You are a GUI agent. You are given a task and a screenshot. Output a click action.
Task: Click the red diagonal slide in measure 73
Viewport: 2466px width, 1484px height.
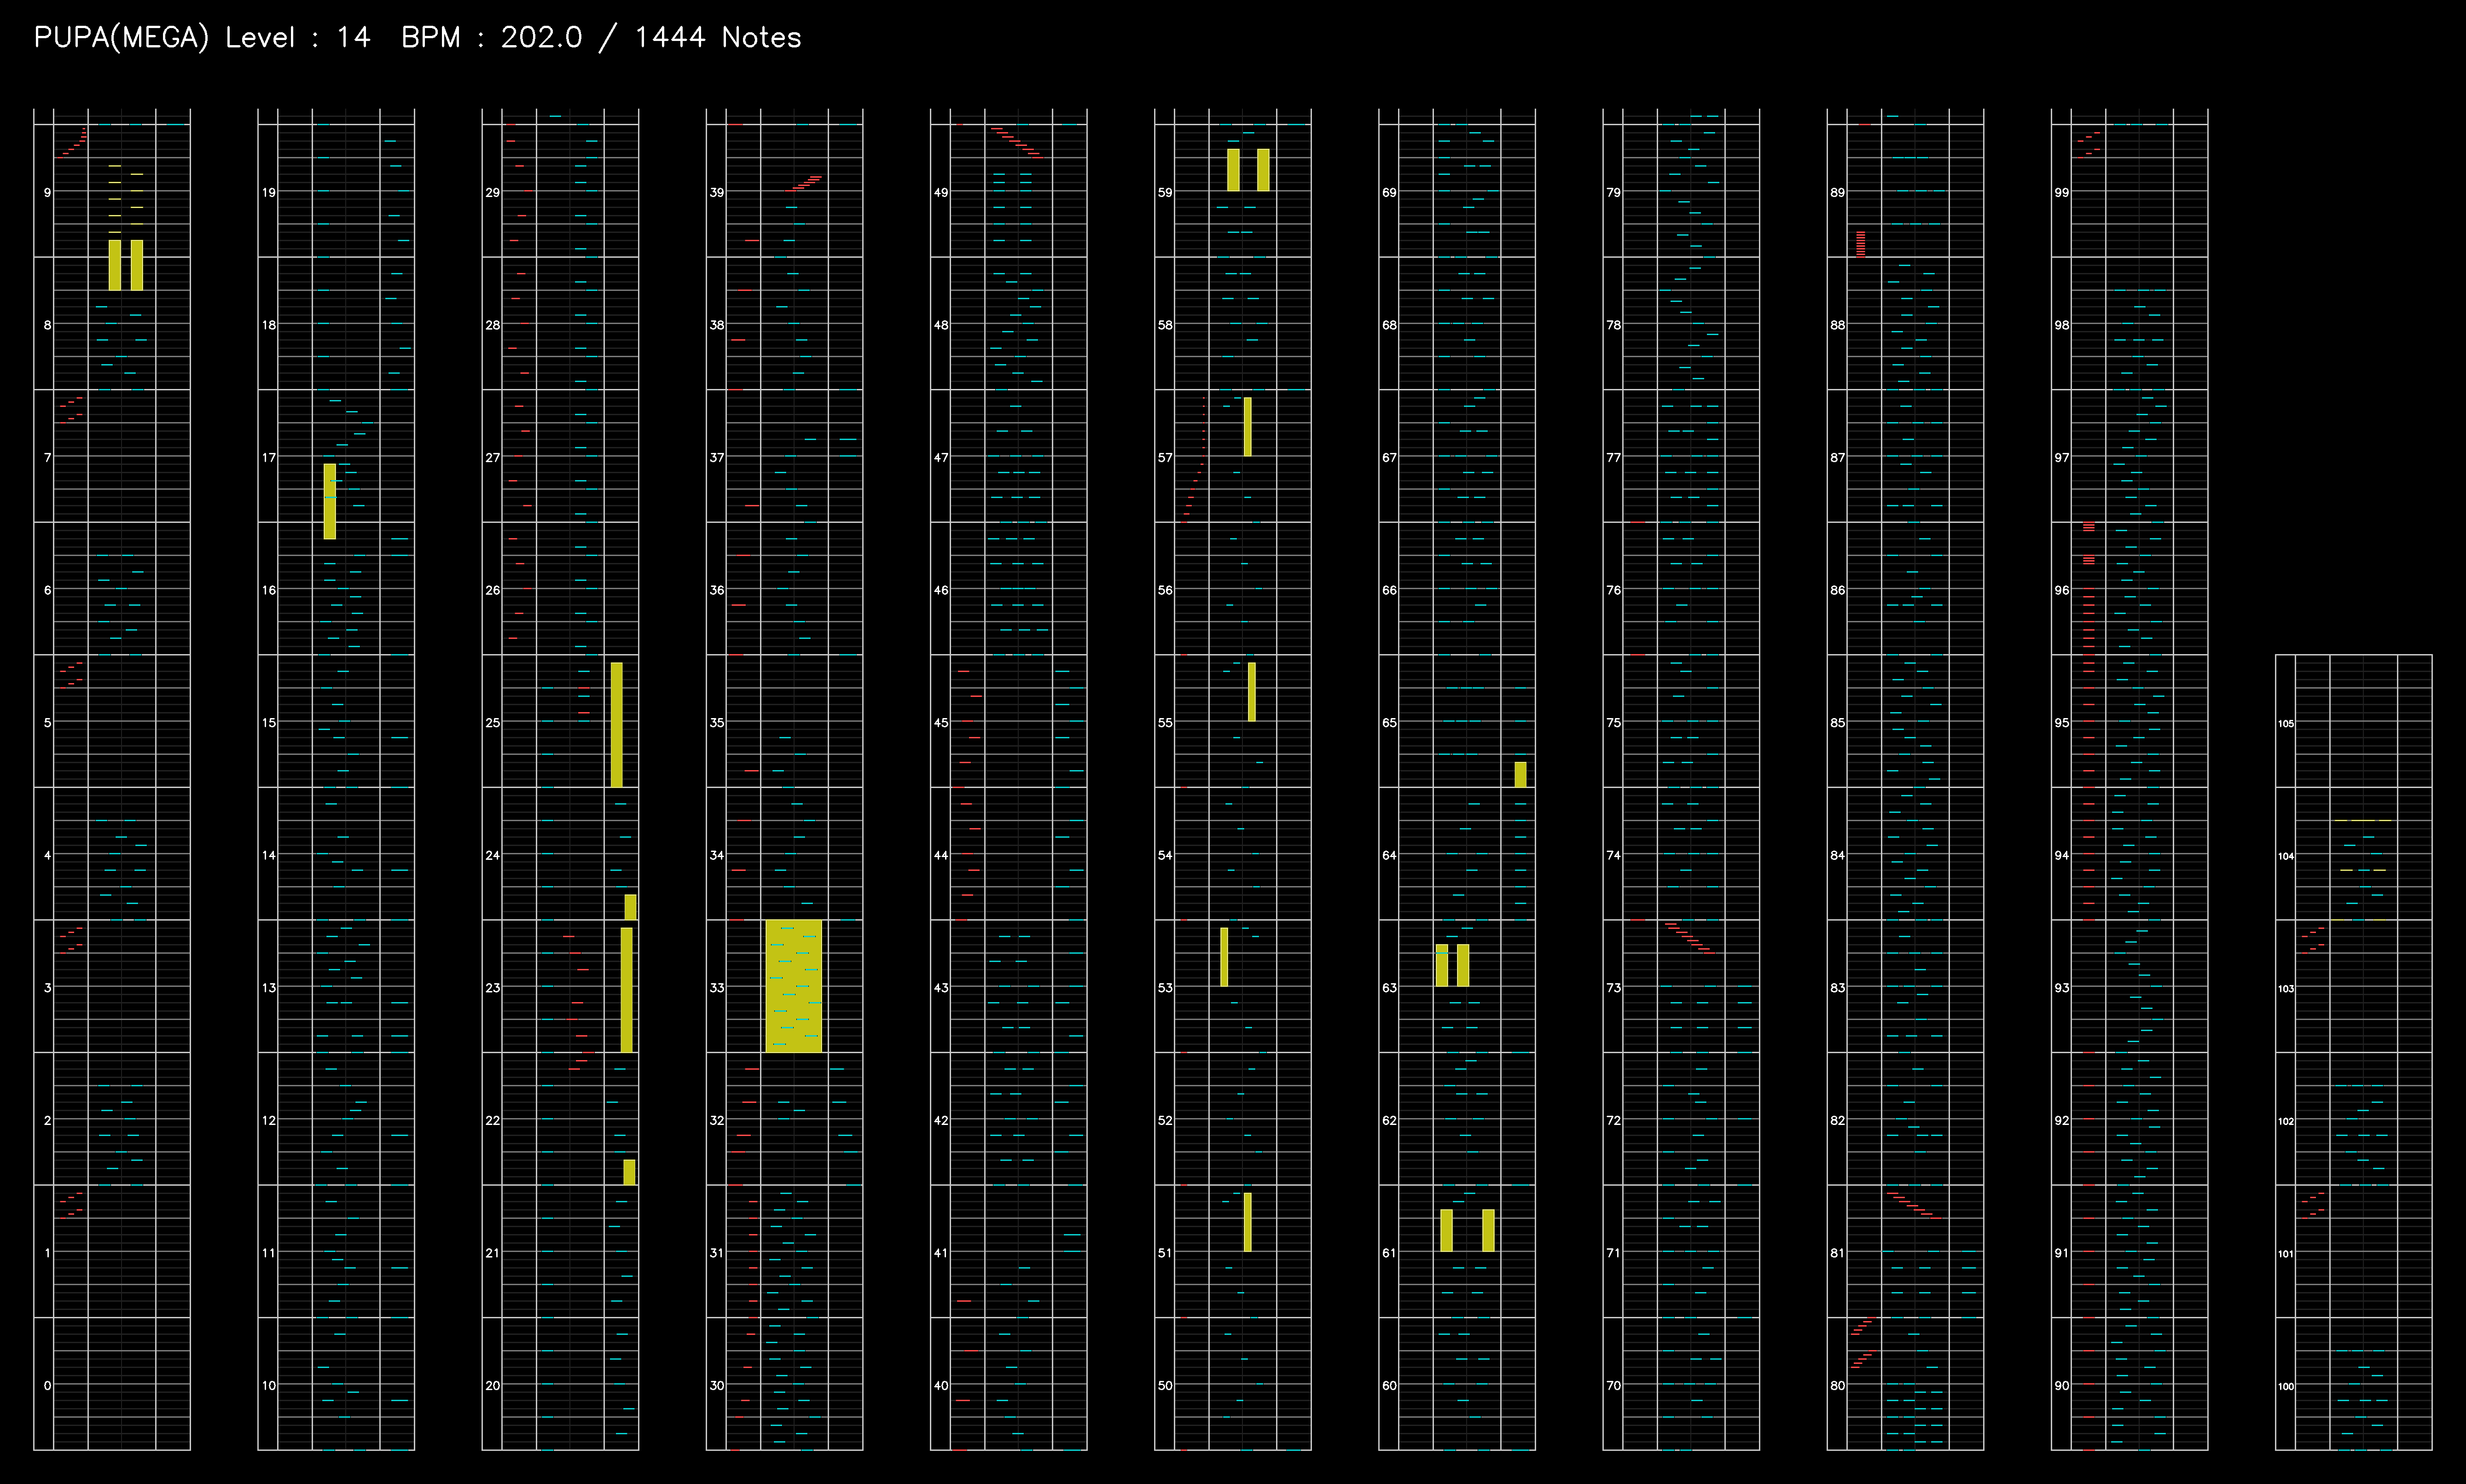click(1689, 937)
